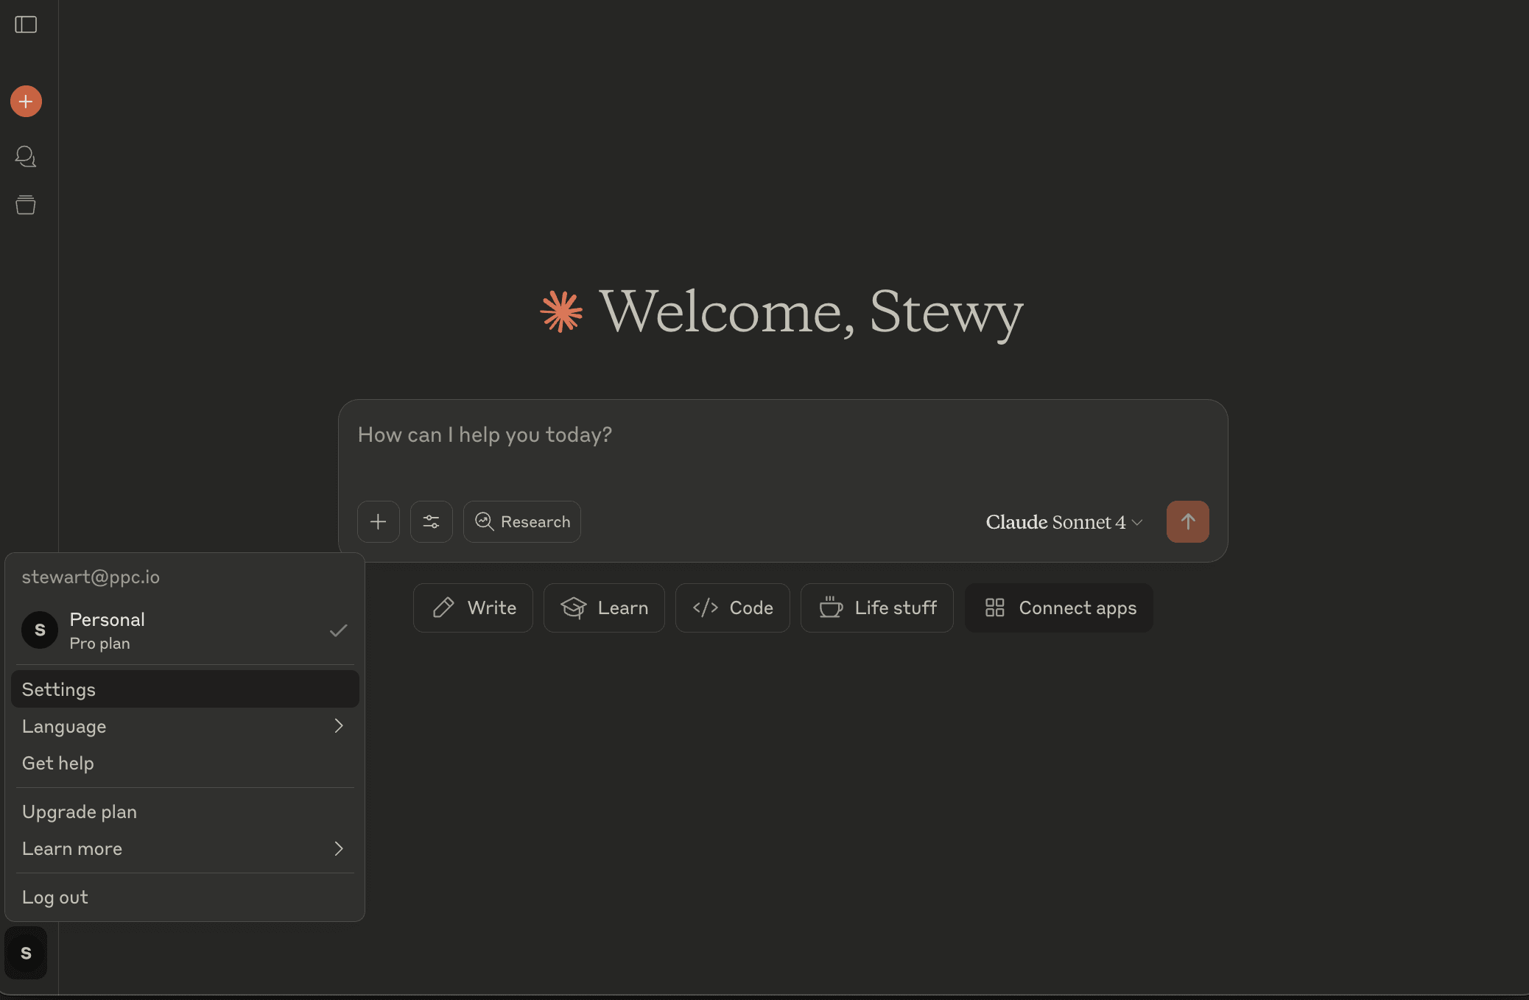The width and height of the screenshot is (1529, 1000).
Task: Open the projects stack icon in sidebar
Action: (26, 205)
